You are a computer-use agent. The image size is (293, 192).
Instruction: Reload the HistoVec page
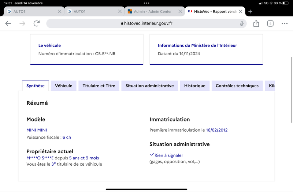click(37, 23)
